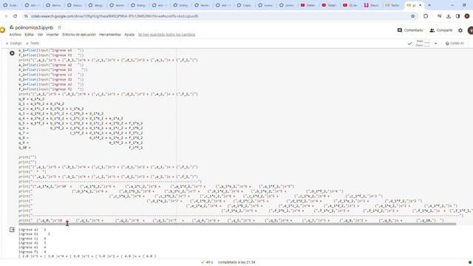The width and height of the screenshot is (473, 266).
Task: Open the Colab AI assistant
Action: 455,44
